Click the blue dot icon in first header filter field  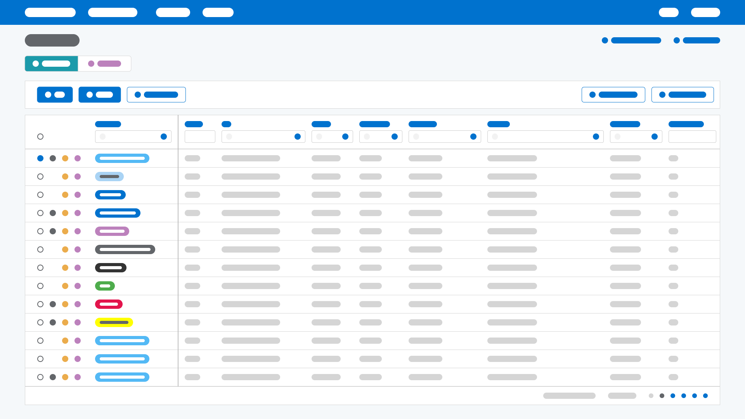164,137
